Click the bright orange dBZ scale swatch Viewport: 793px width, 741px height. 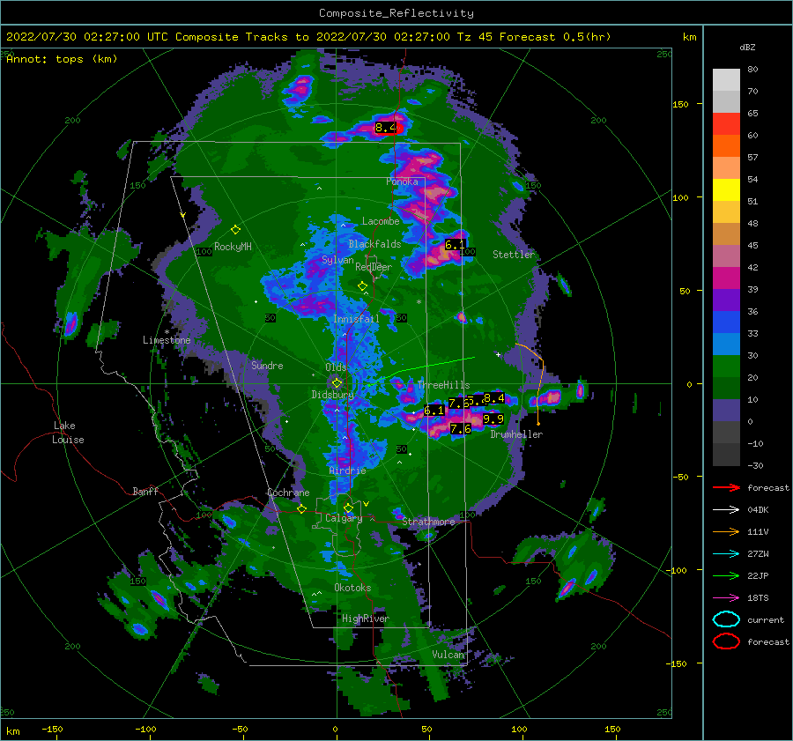[x=726, y=145]
